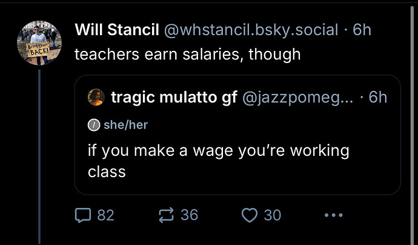Click the 82 replies count
The width and height of the screenshot is (418, 245).
106,215
